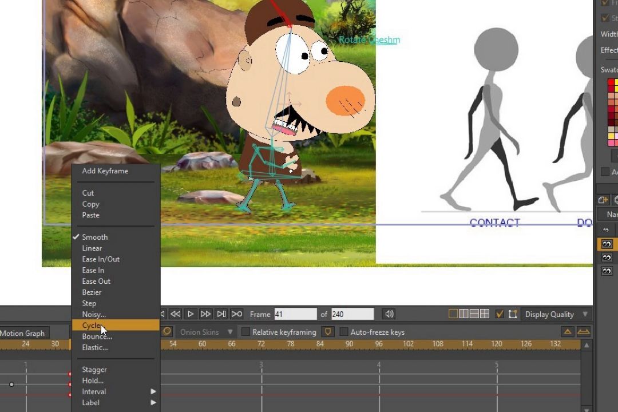This screenshot has height=412, width=618.
Task: Toggle visibility of the third layer row
Action: (x=607, y=271)
